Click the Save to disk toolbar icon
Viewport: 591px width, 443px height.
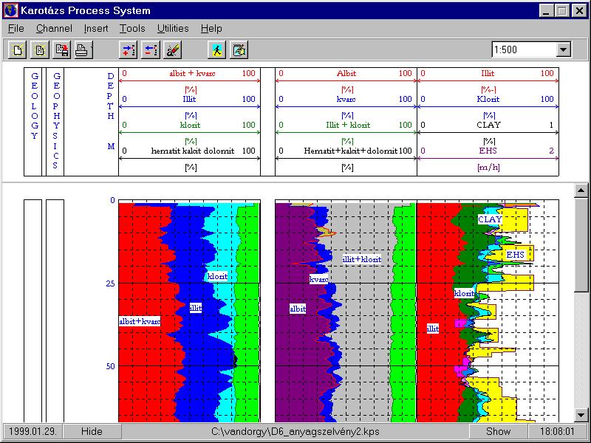(x=61, y=50)
